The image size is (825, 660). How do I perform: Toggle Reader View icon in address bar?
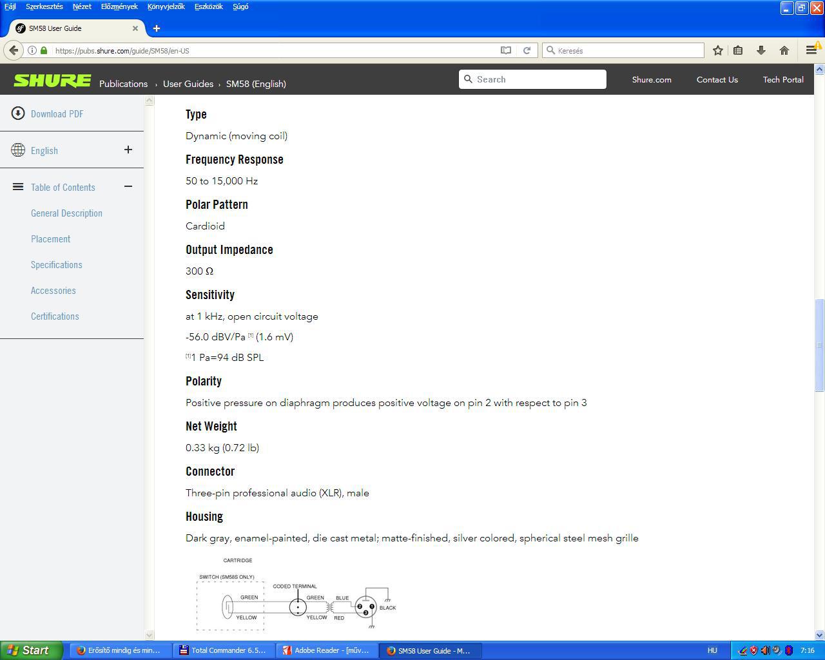[x=506, y=50]
